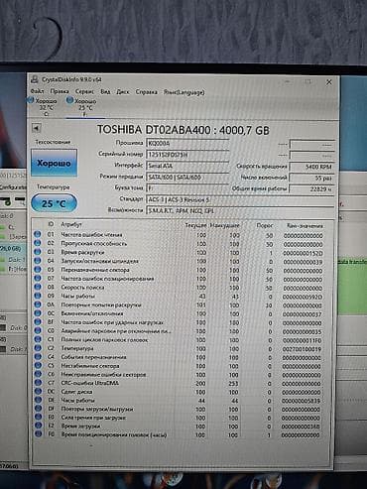Click the Режим передачи SATA/600 field
This screenshot has width=367, height=489.
point(187,178)
